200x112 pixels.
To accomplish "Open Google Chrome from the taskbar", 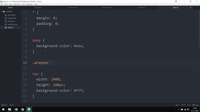I will tap(22, 109).
